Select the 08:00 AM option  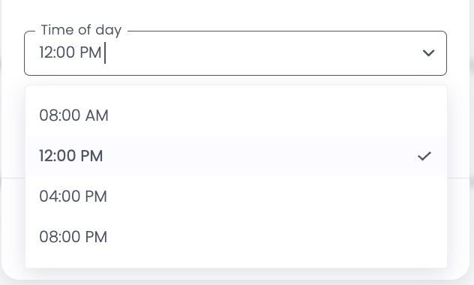[236, 115]
